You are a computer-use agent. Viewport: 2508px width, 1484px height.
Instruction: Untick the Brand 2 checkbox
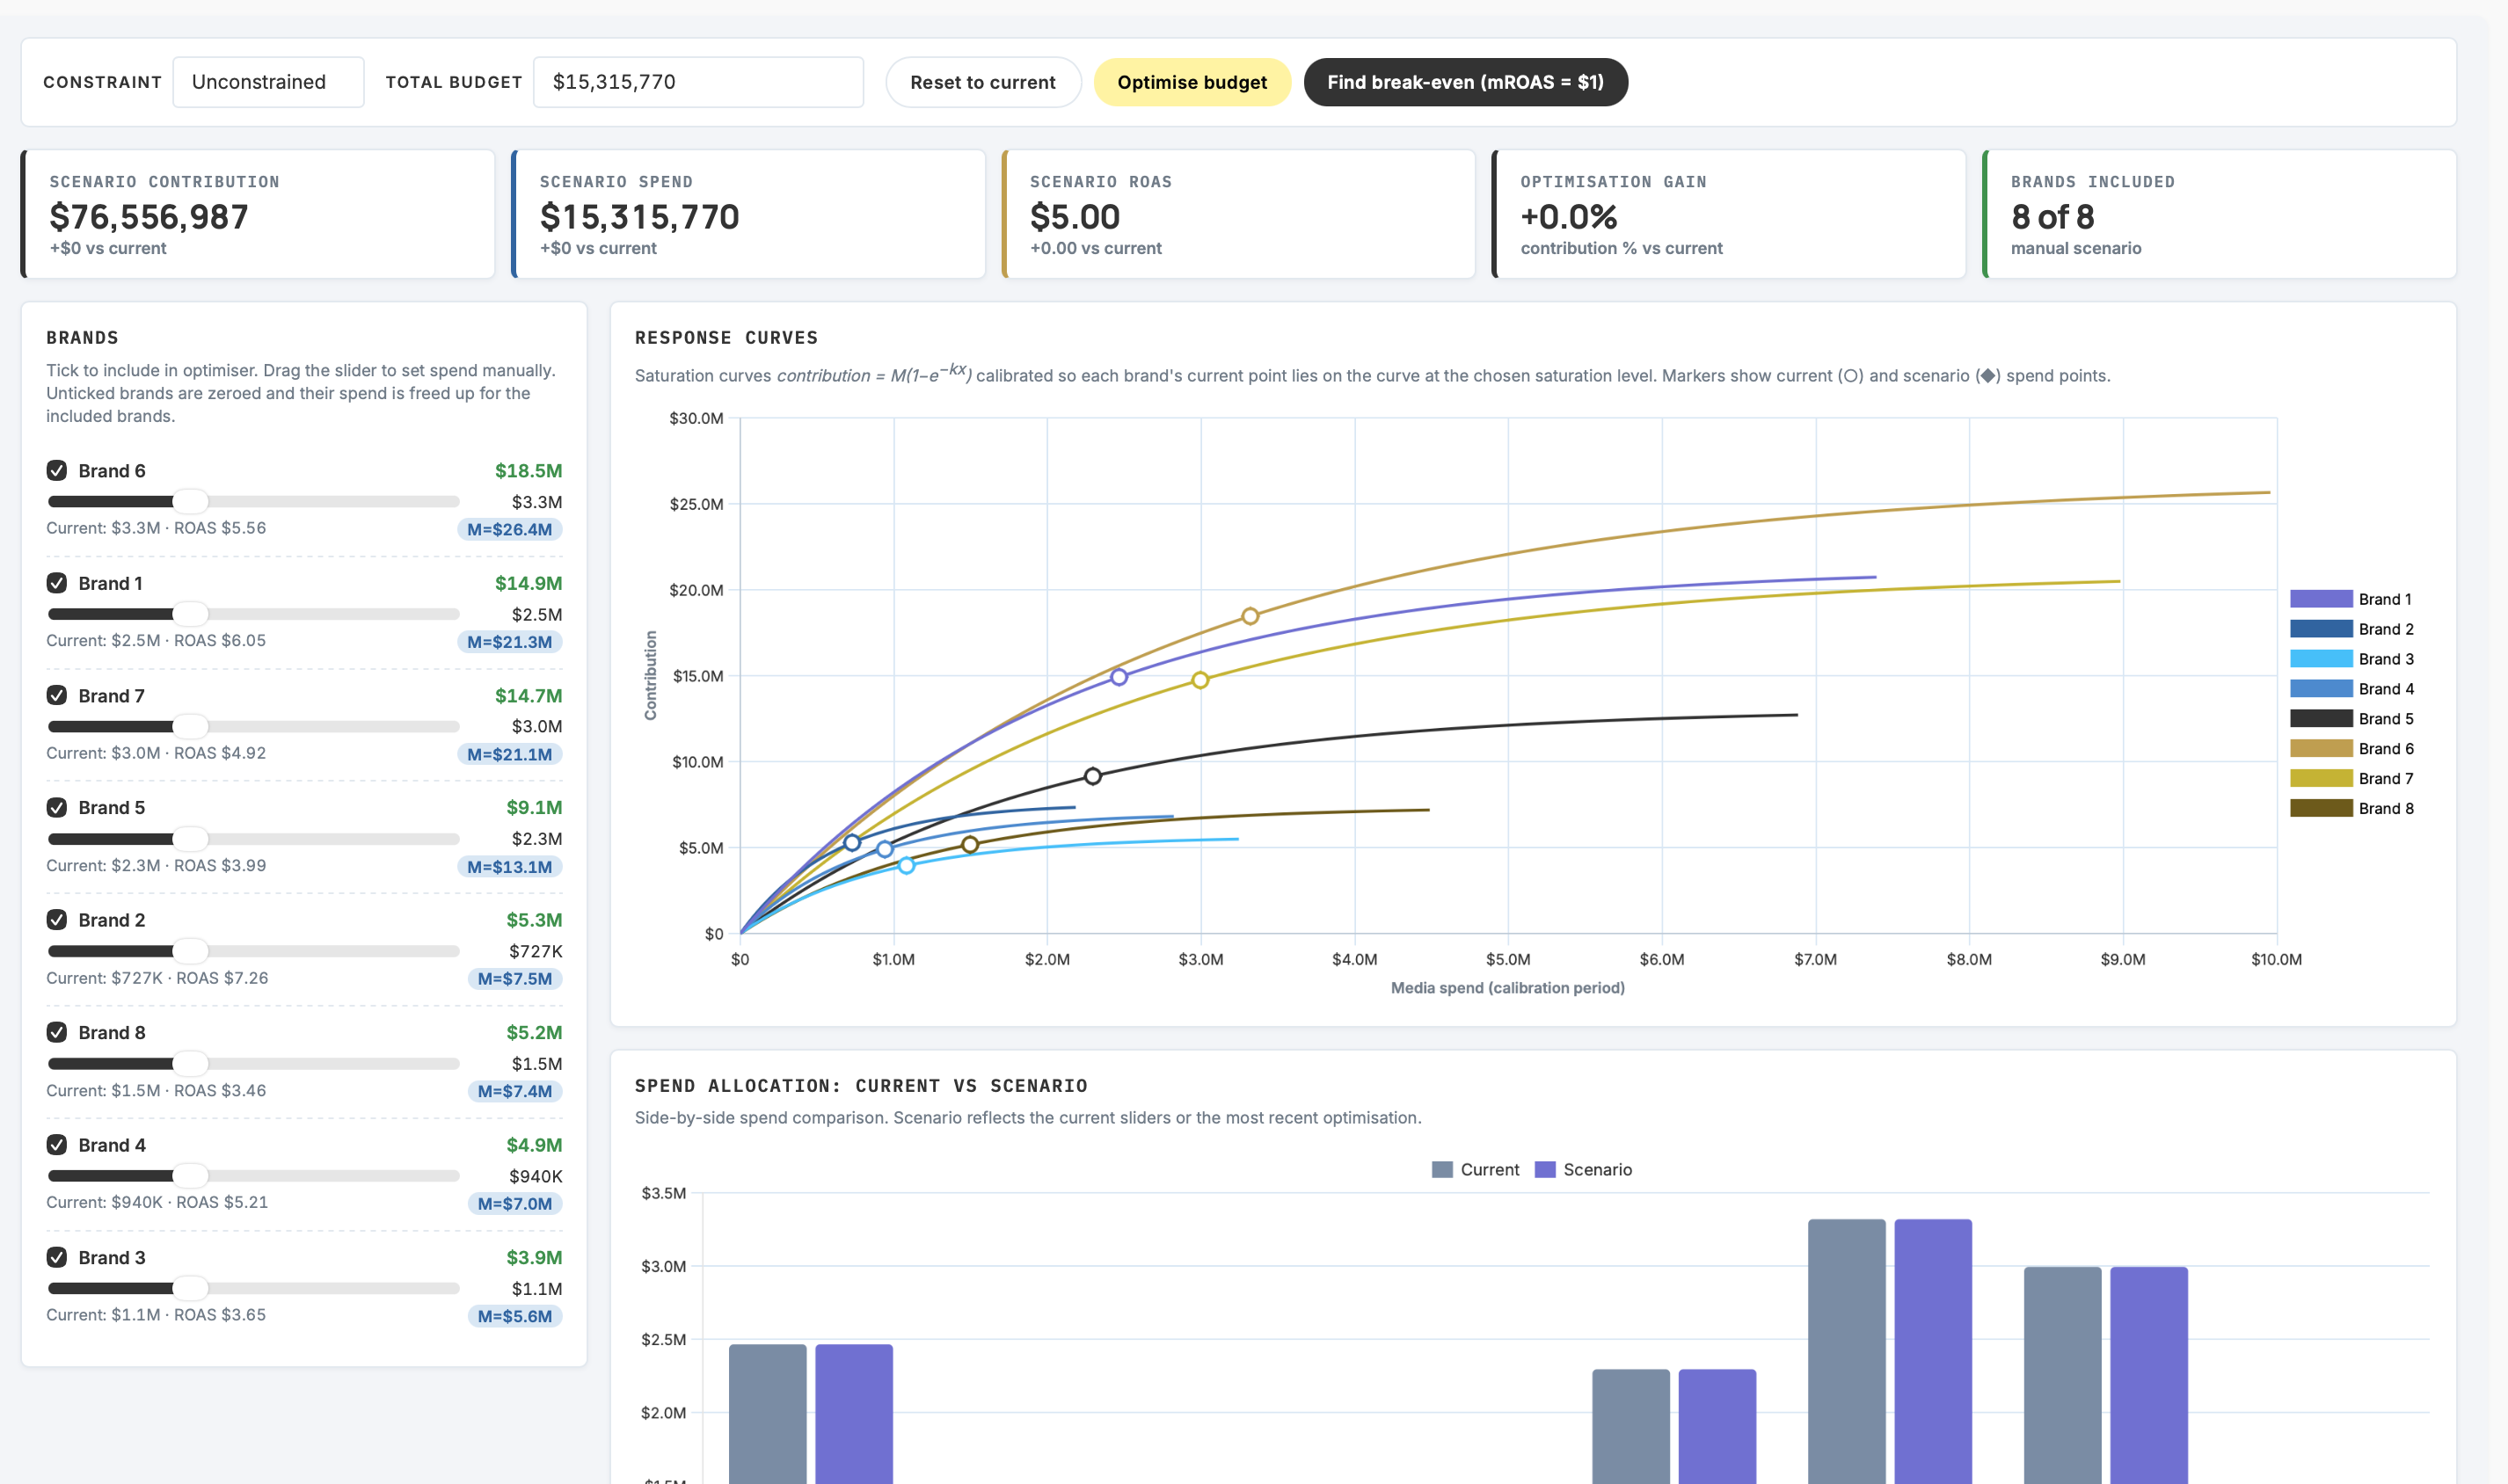57,920
